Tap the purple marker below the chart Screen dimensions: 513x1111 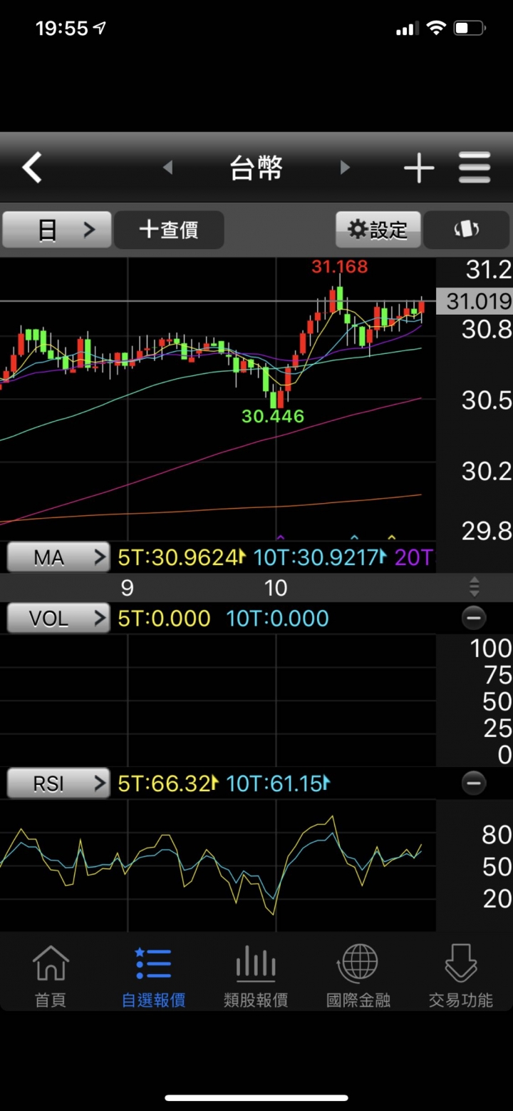coord(280,537)
